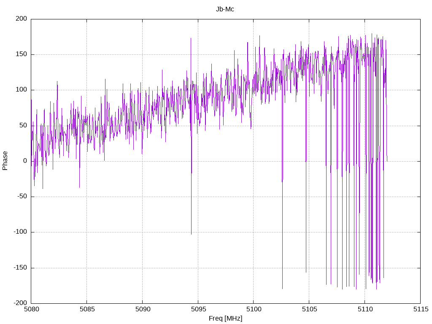Click the -200 y-axis tick label
The height and width of the screenshot is (324, 432).
pos(20,303)
